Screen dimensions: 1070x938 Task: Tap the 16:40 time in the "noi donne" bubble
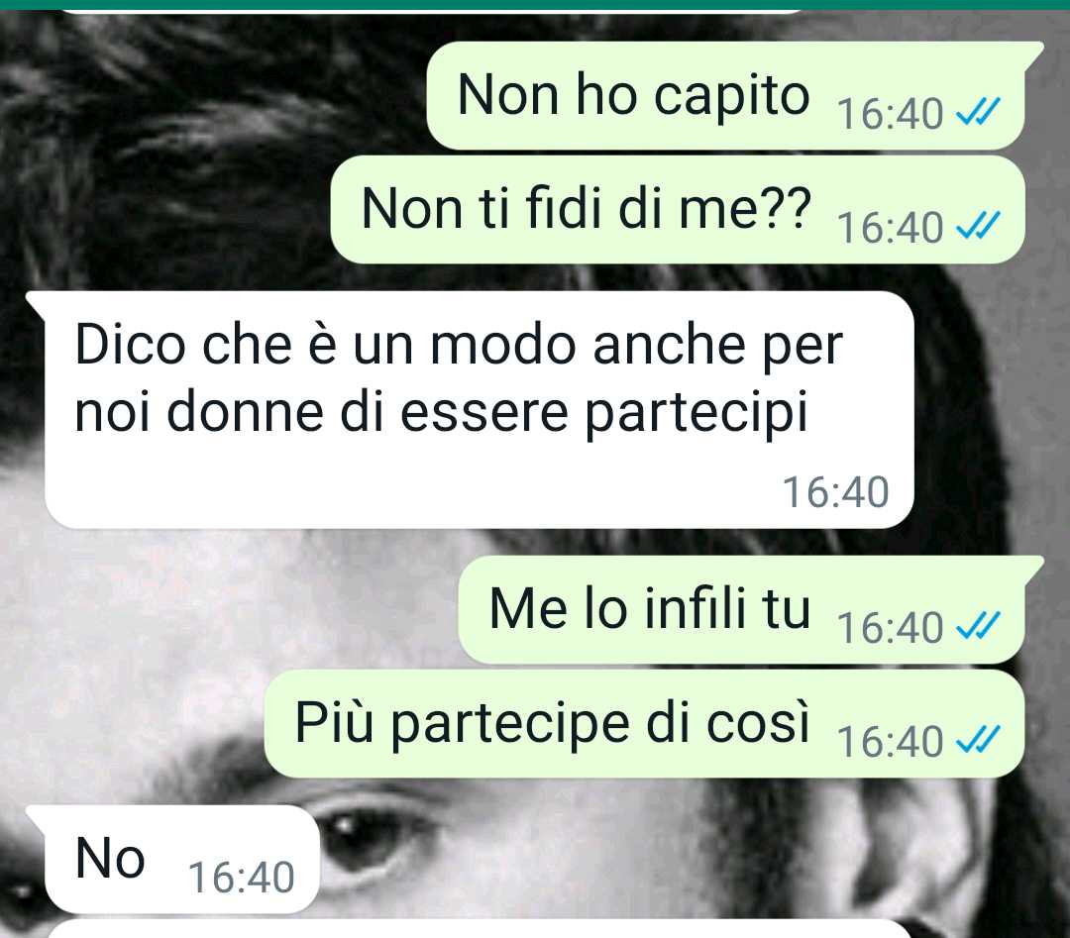point(835,492)
